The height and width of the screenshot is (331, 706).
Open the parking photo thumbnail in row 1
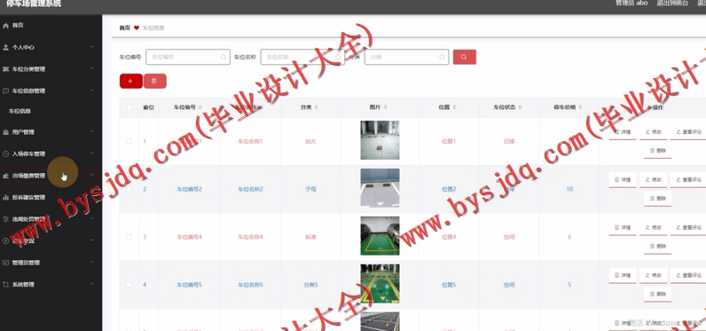pos(380,140)
